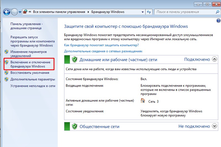
Task: Click the Control Panel icon in address bar
Action: coord(25,12)
